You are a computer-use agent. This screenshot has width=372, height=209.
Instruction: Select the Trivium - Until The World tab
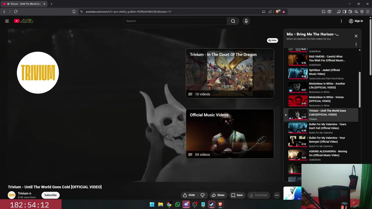click(x=24, y=4)
